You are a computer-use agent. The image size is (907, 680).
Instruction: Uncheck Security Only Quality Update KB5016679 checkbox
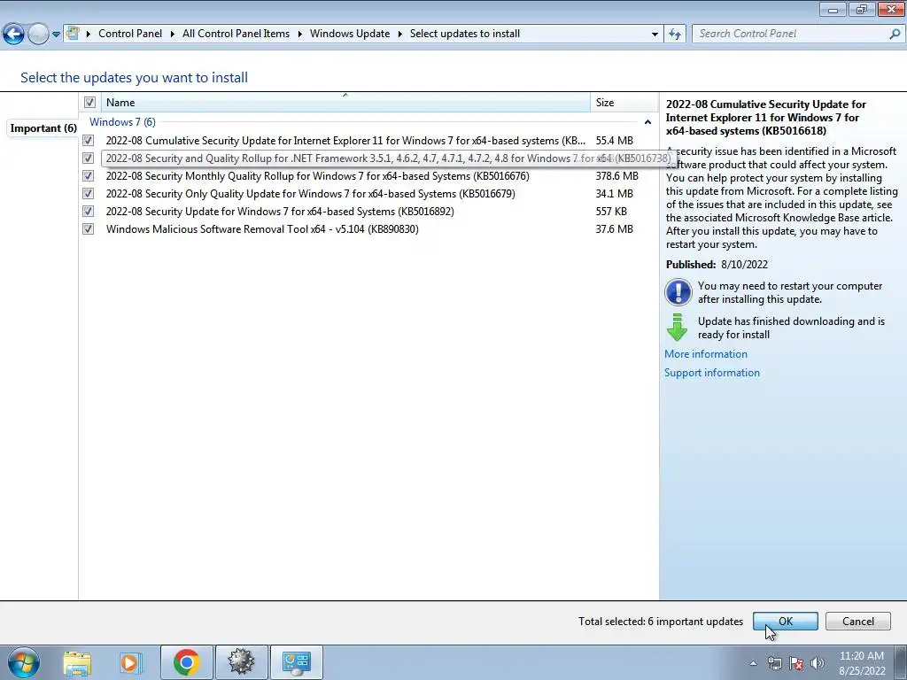click(88, 194)
